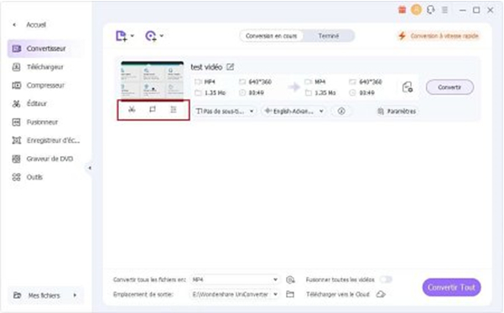
Task: Click the scissors trim icon under thumbnail
Action: click(x=132, y=110)
